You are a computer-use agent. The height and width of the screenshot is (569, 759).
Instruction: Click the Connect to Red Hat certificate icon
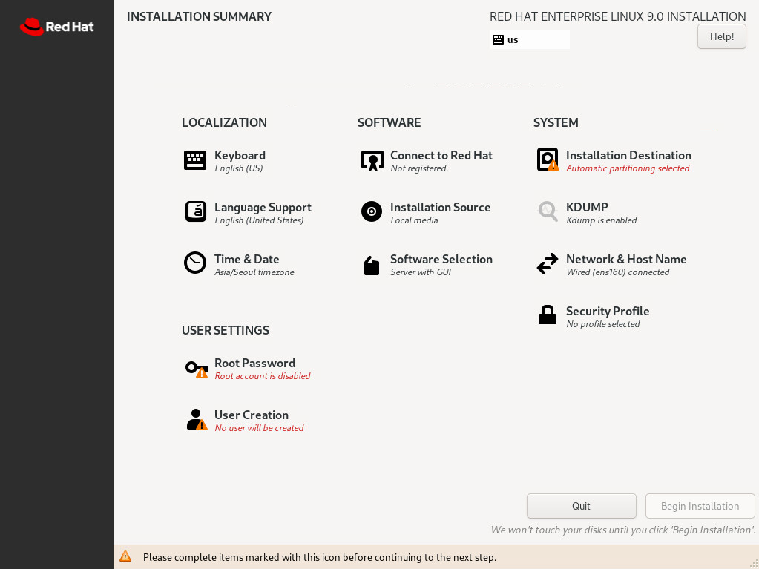tap(372, 161)
